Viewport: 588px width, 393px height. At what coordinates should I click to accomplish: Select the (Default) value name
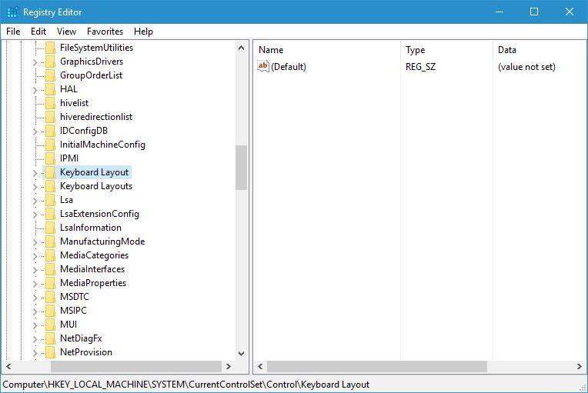(x=289, y=67)
